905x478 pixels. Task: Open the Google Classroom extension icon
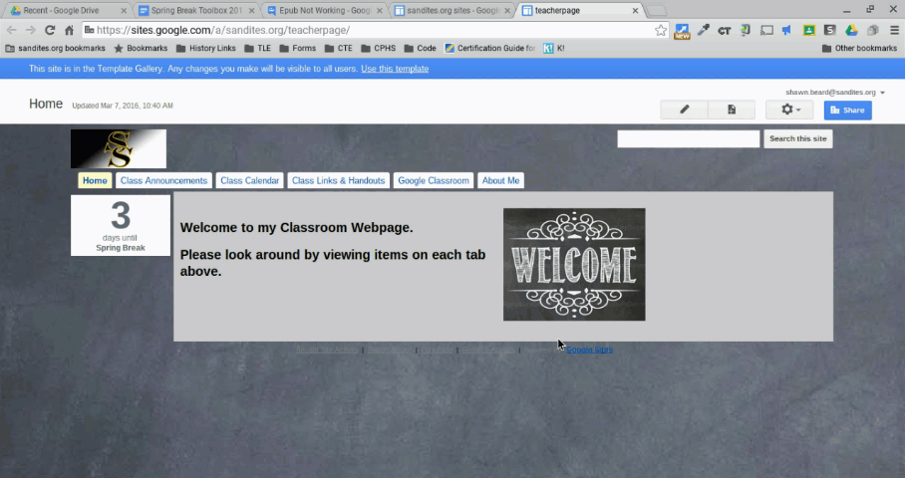[x=809, y=30]
